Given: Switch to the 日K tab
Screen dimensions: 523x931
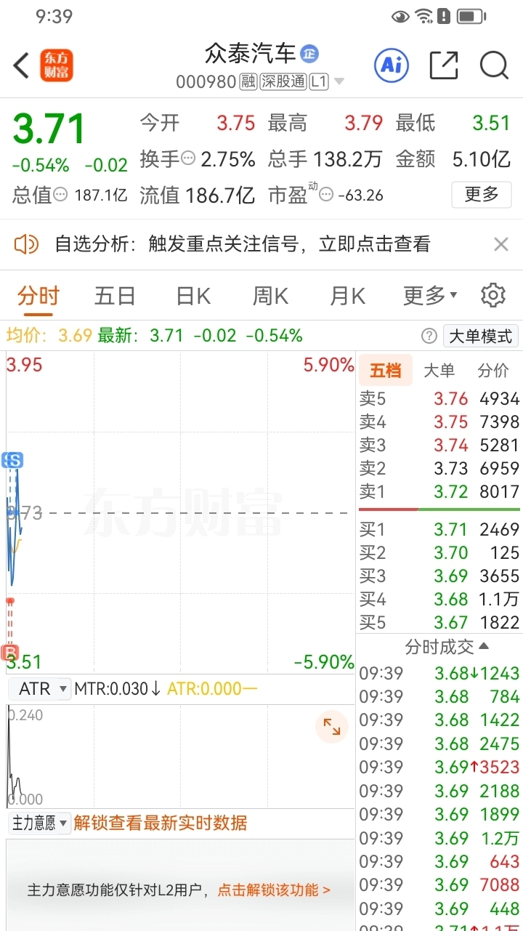Looking at the screenshot, I should click(193, 296).
